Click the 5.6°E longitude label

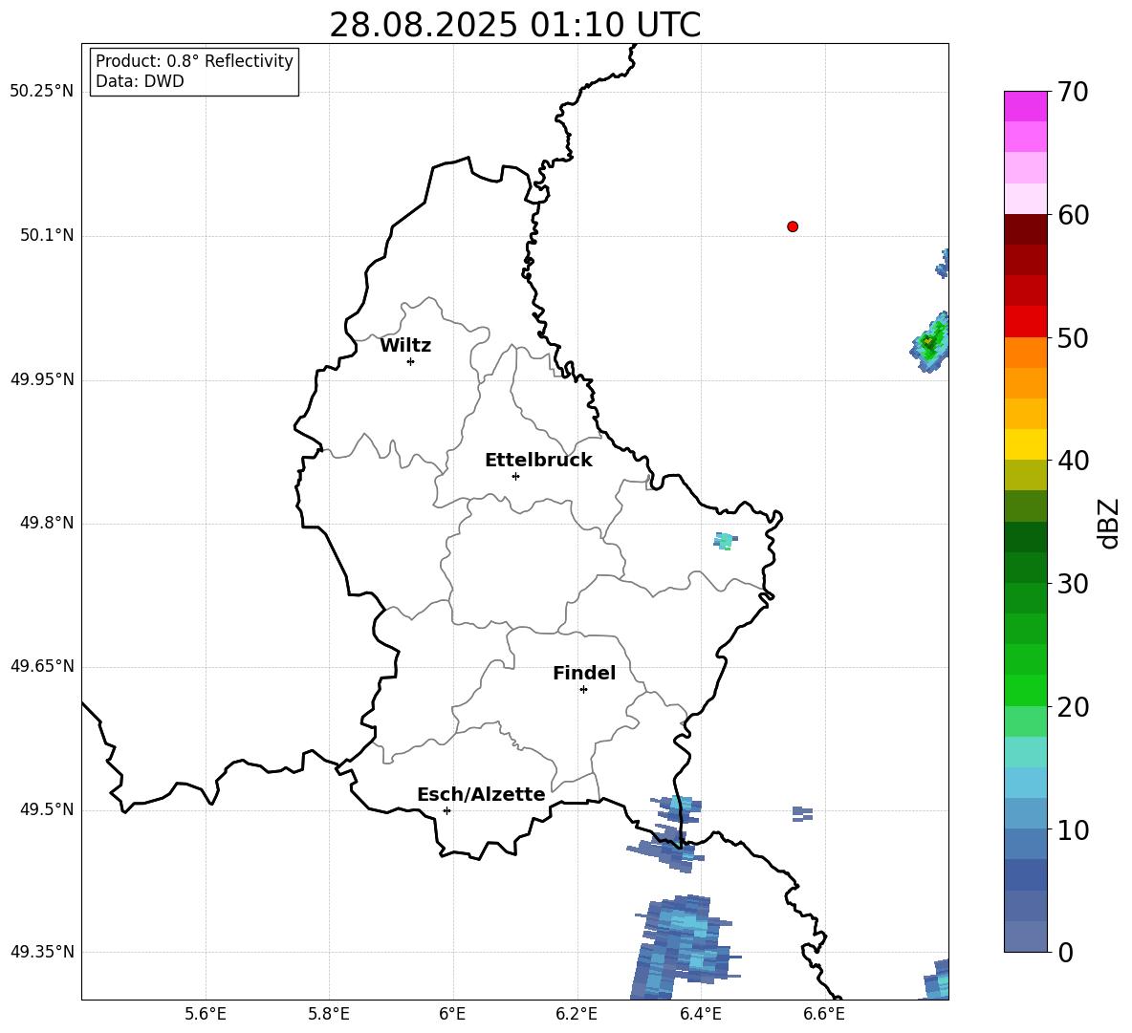point(206,1014)
